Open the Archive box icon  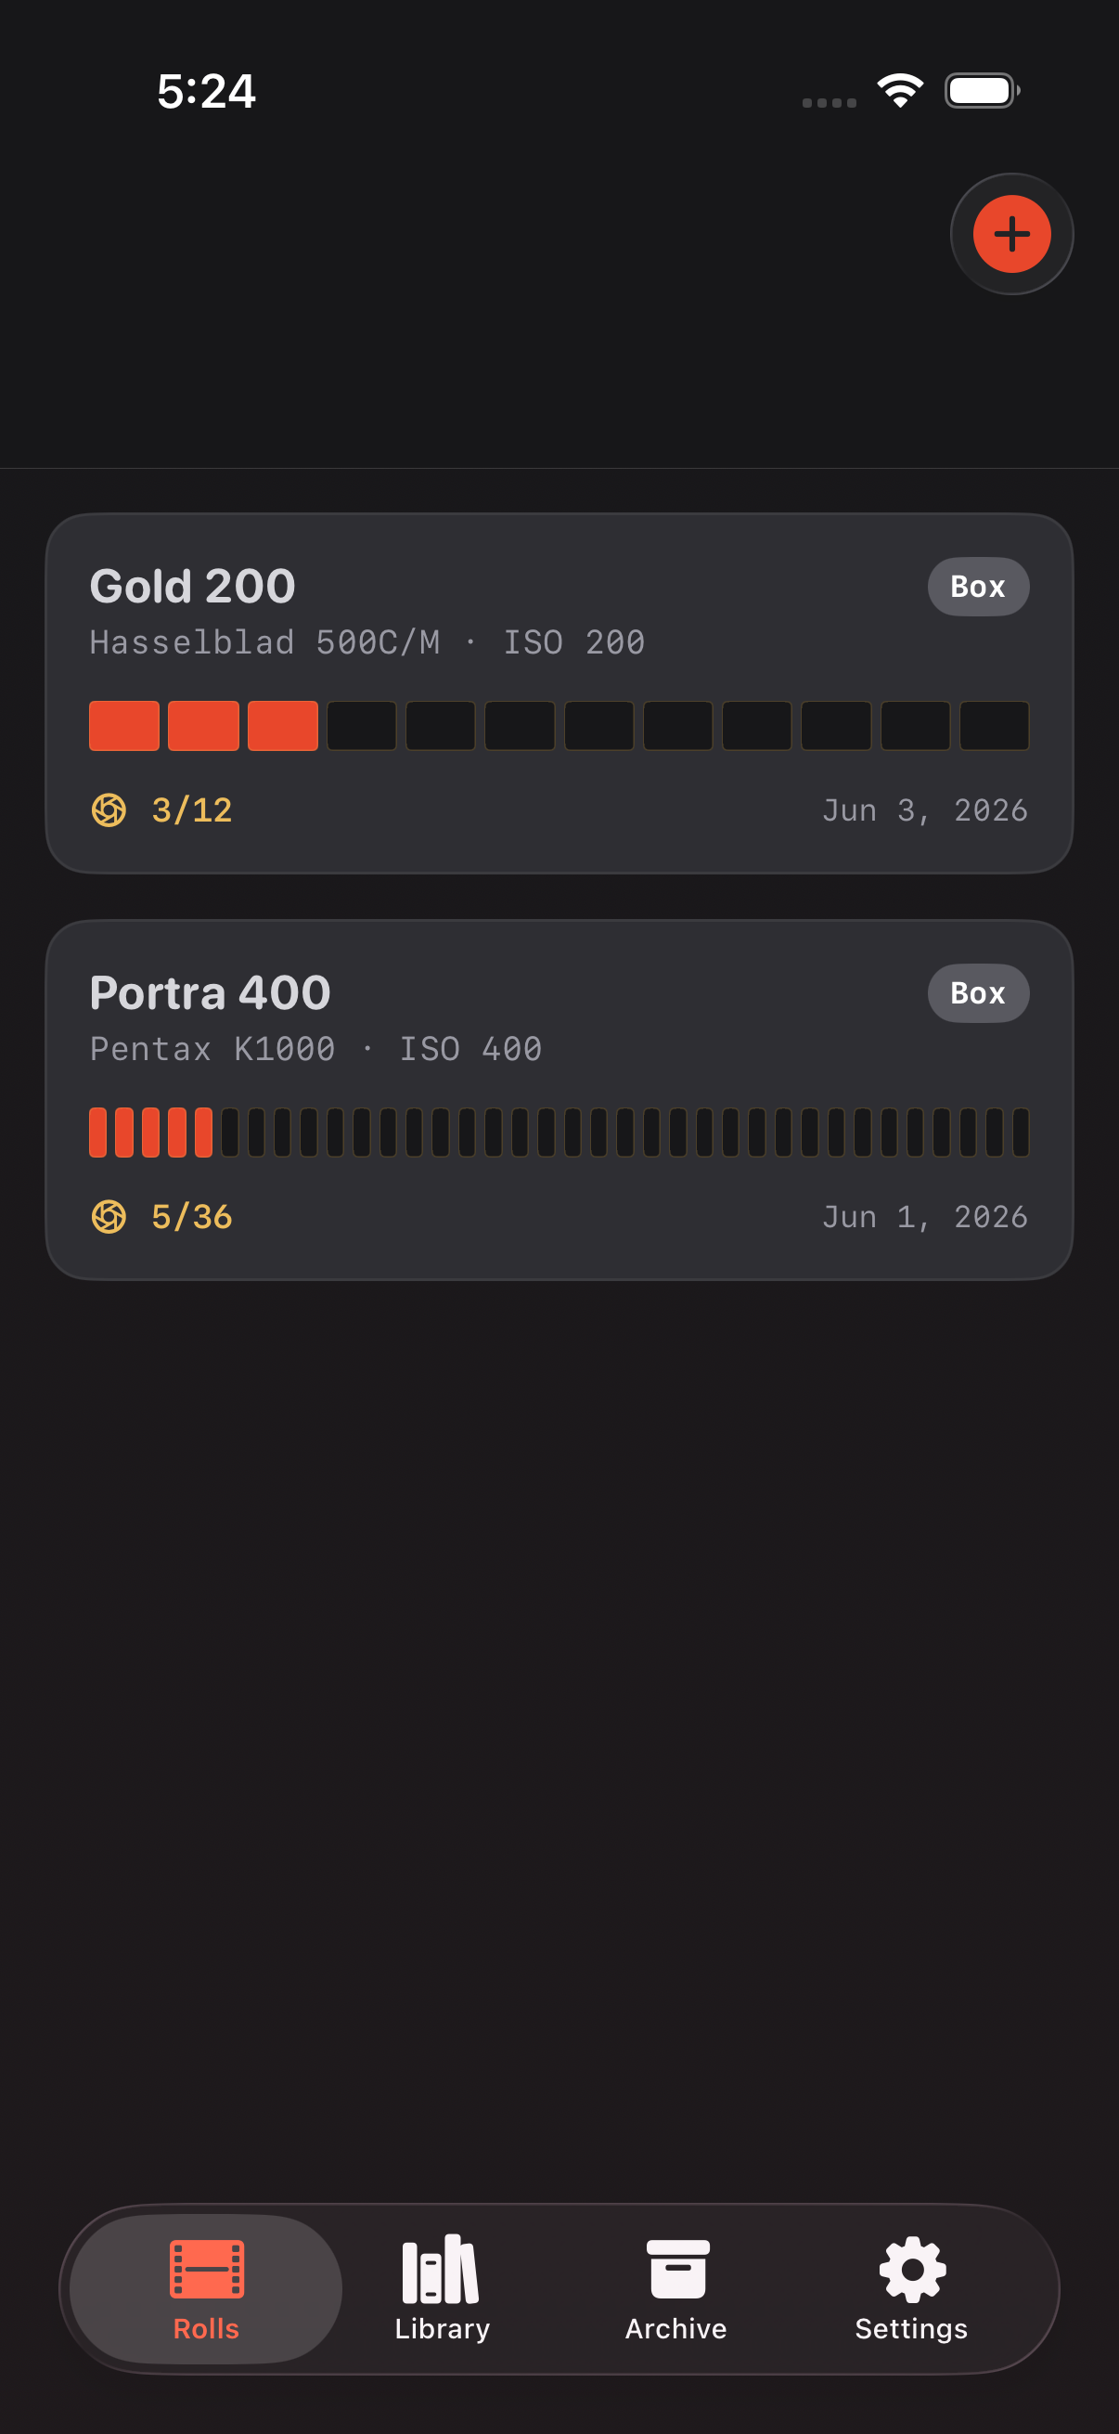click(677, 2269)
